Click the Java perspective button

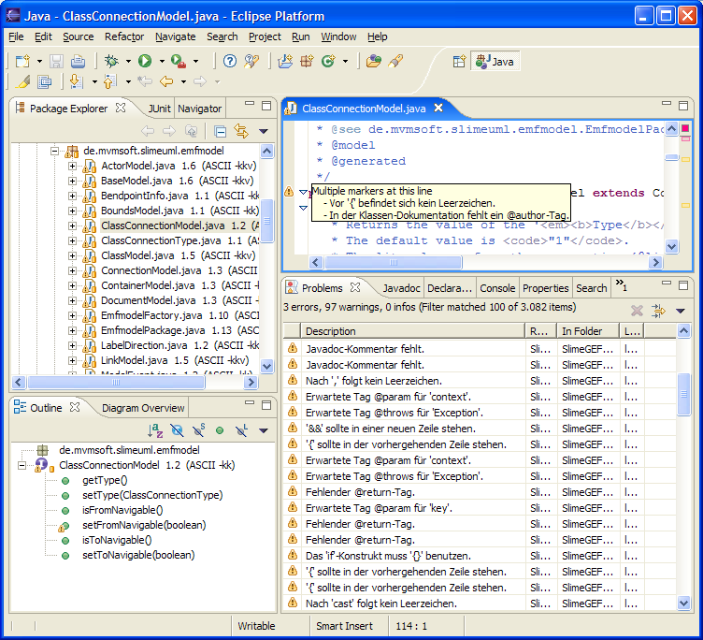495,62
